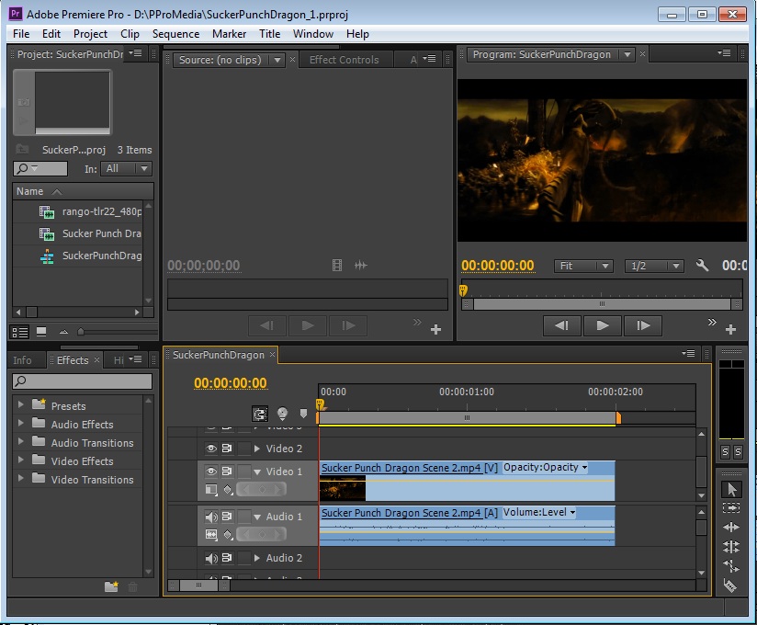Toggle track lock box on Audio 2
The height and width of the screenshot is (625, 757).
pos(244,558)
